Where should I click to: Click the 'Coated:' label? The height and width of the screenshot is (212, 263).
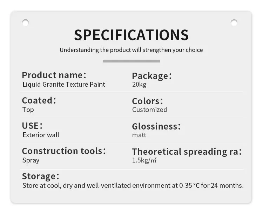point(39,100)
